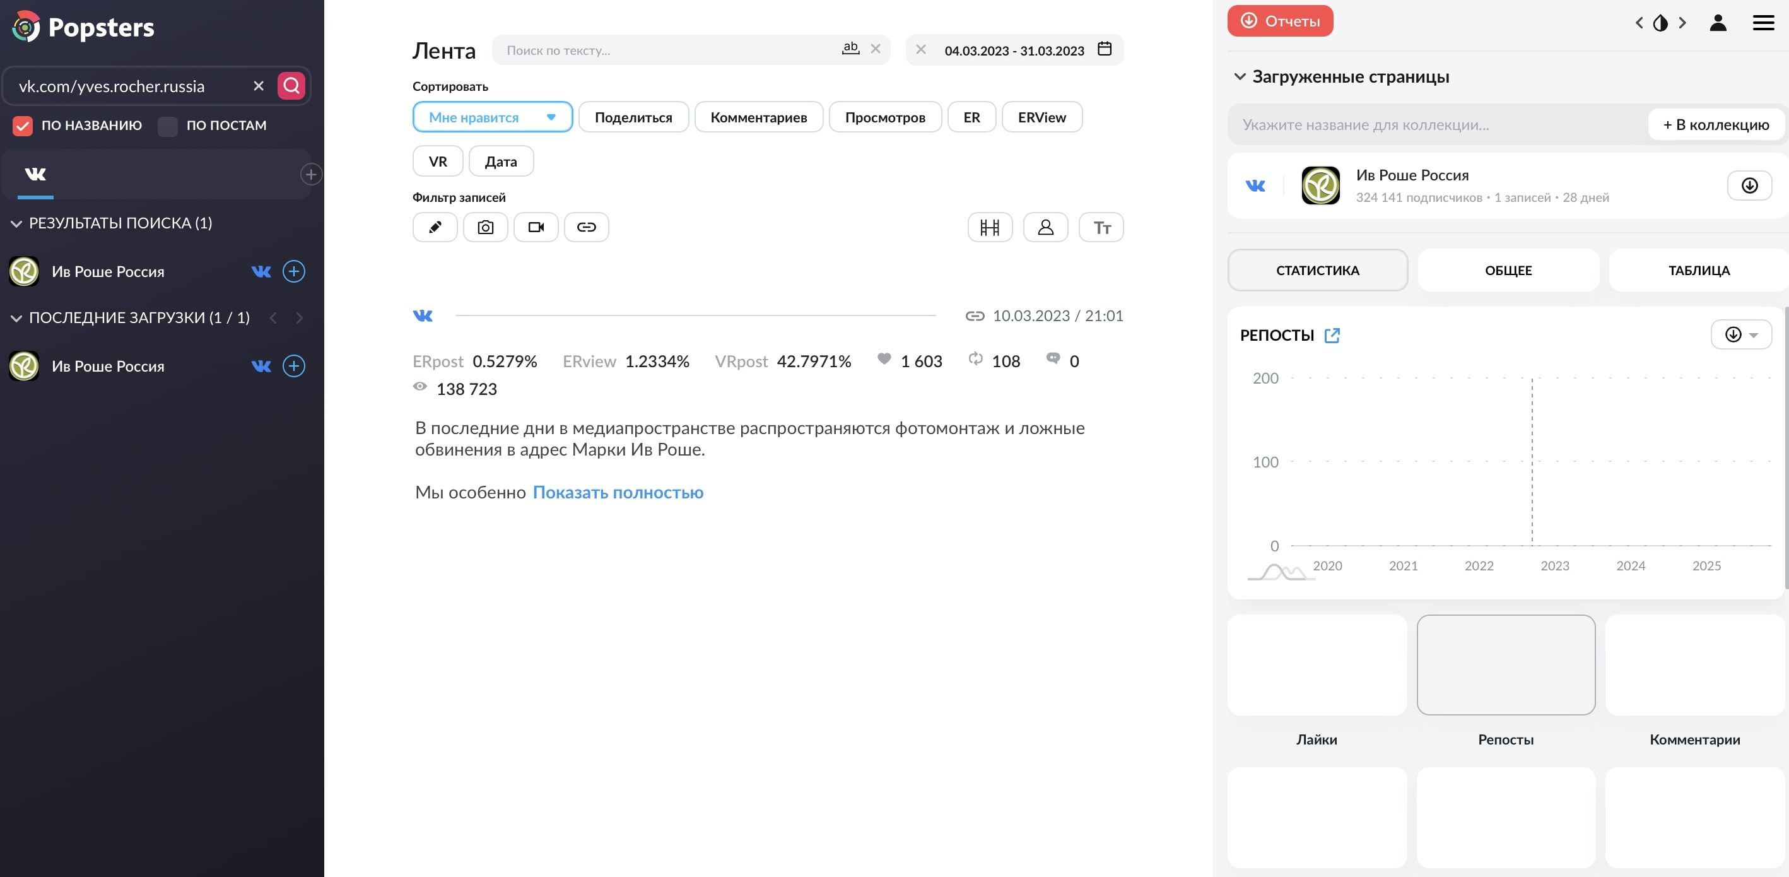Filter posts by text (pencil icon)
Viewport: 1789px width, 877px height.
pos(435,227)
